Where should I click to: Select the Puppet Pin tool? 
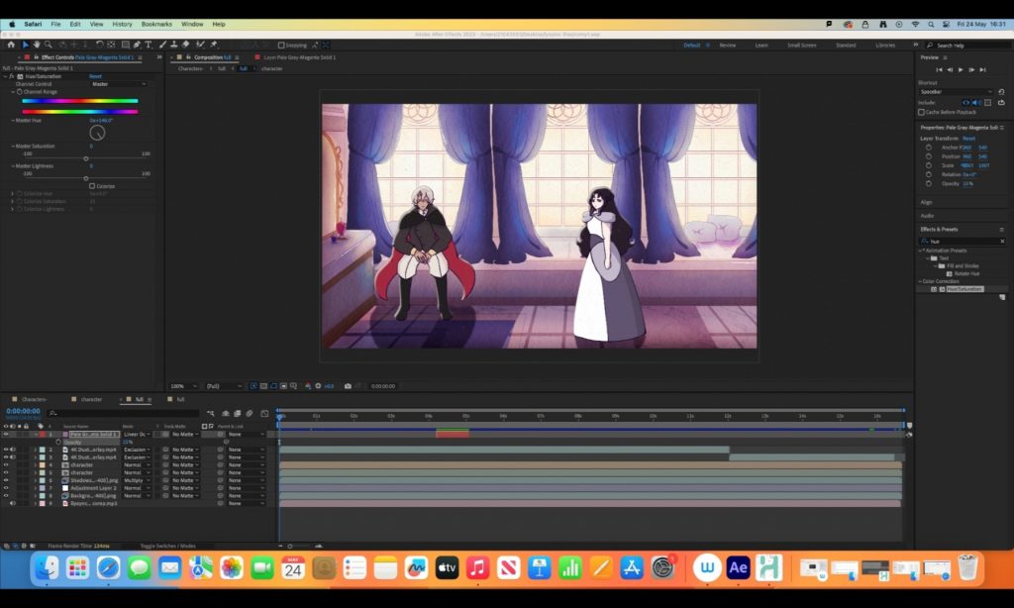(214, 45)
